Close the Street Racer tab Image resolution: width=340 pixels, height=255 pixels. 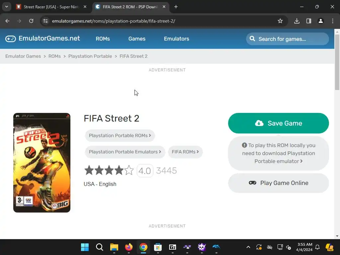pyautogui.click(x=85, y=7)
